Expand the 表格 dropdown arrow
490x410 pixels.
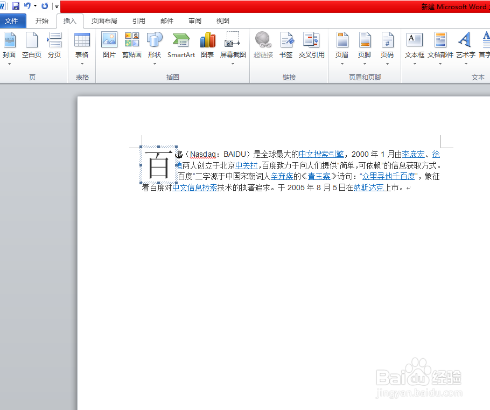click(x=82, y=64)
